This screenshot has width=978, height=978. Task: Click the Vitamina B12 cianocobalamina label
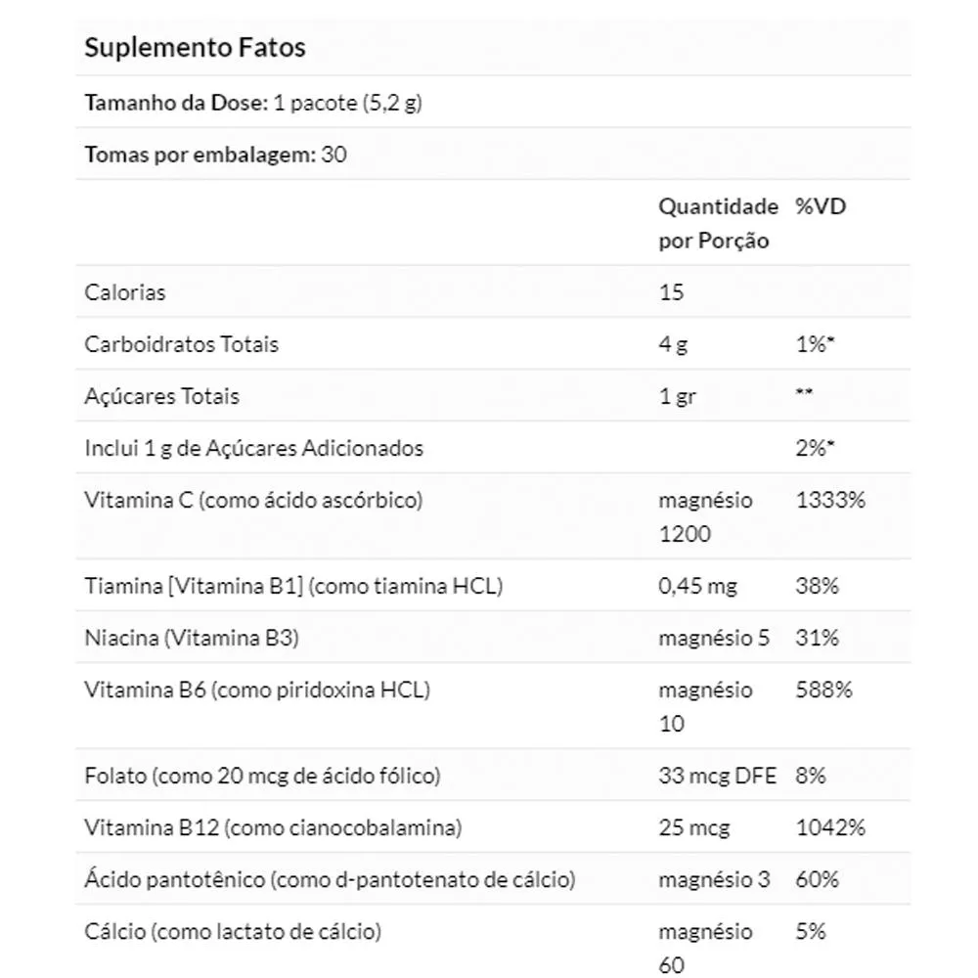(x=273, y=827)
